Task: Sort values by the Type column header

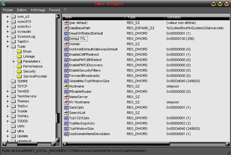Action: point(145,17)
